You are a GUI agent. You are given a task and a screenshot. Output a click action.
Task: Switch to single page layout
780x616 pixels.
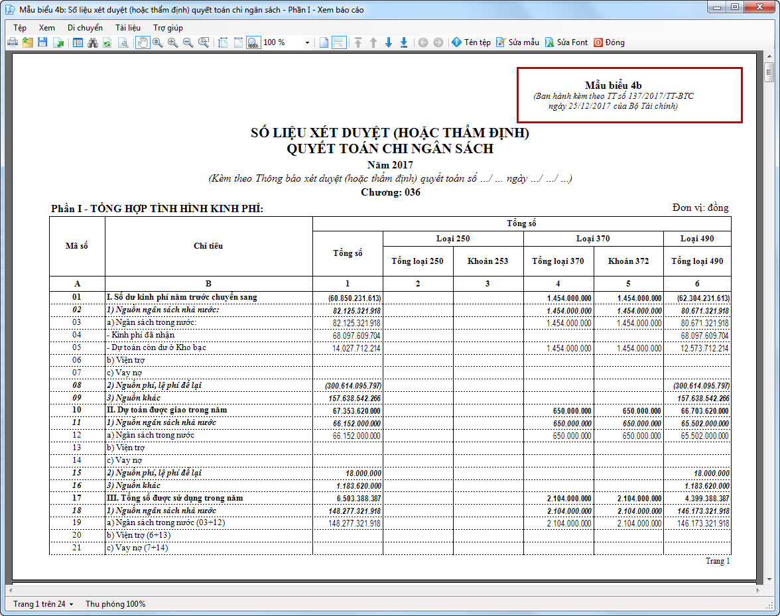pos(324,42)
